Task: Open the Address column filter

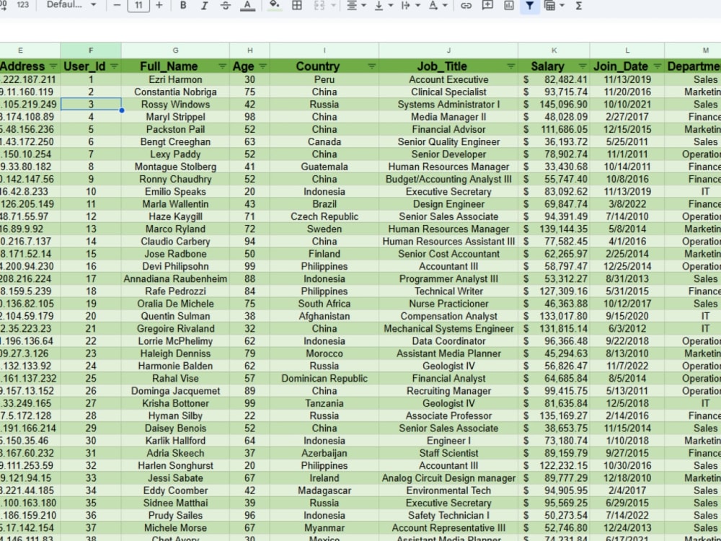Action: pos(53,66)
